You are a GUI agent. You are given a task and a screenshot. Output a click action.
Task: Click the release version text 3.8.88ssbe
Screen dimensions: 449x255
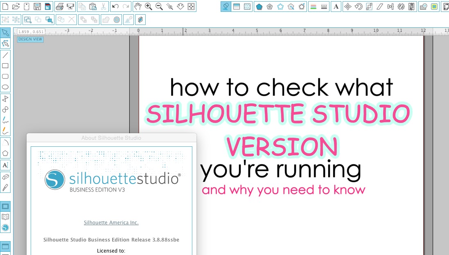click(x=166, y=240)
